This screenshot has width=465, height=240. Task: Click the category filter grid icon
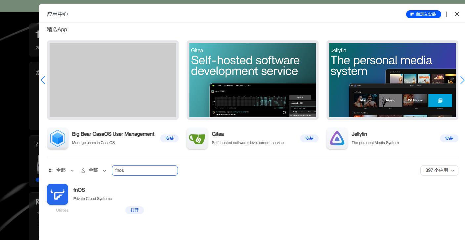[x=51, y=170]
